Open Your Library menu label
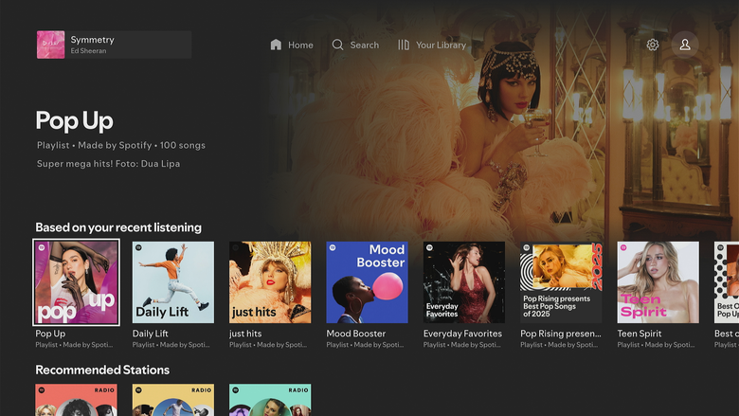Screen dimensions: 739x416 pos(442,45)
